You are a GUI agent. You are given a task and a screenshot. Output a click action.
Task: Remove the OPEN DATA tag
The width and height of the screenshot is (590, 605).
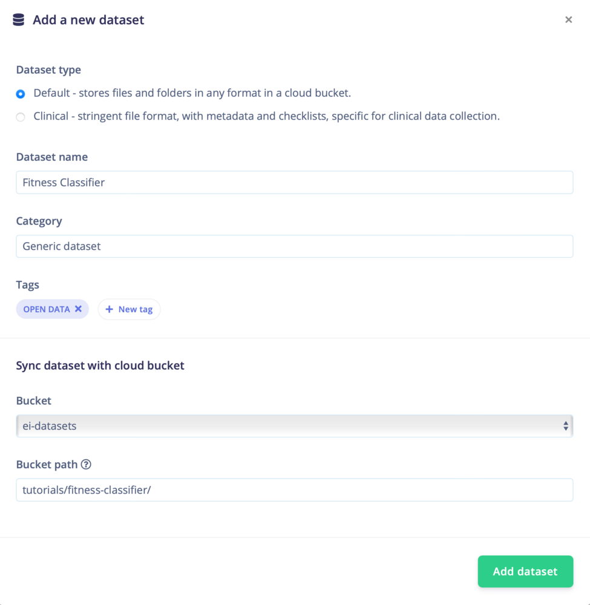pyautogui.click(x=78, y=309)
